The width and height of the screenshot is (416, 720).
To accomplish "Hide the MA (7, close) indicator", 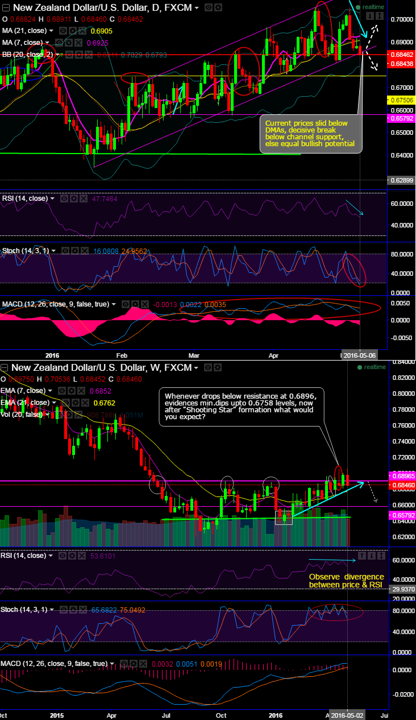I will (x=59, y=43).
